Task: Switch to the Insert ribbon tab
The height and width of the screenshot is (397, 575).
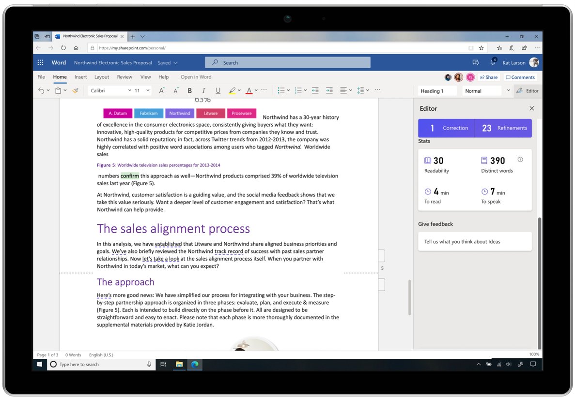Action: pos(80,77)
